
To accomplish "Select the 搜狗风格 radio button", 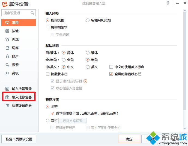I will click(x=47, y=20).
